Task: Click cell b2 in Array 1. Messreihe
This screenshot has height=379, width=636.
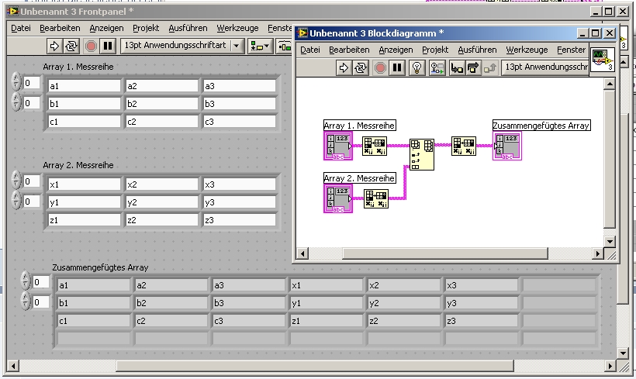Action: click(162, 104)
